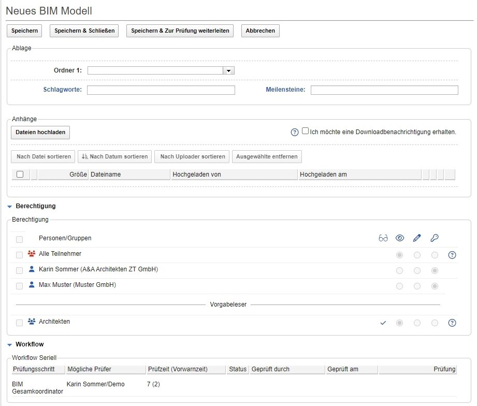Click the eye viewer-permission icon
This screenshot has height=406, width=477.
coord(400,238)
